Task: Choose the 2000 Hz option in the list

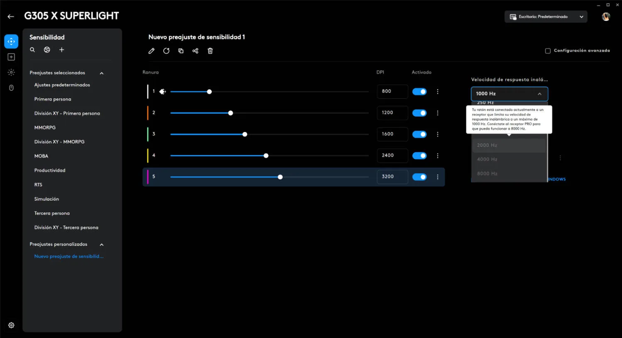Action: click(509, 145)
